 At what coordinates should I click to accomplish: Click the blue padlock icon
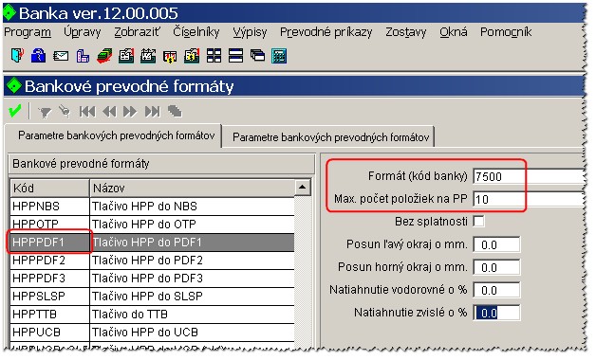(x=38, y=55)
